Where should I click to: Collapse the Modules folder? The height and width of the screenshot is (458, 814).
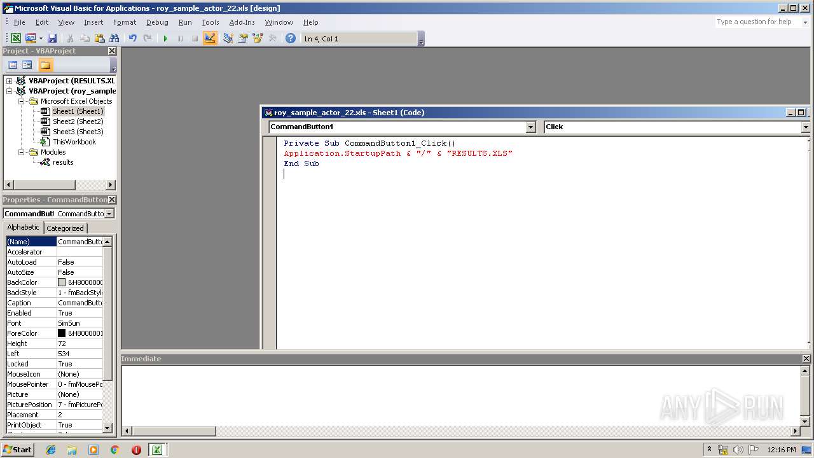coord(21,152)
